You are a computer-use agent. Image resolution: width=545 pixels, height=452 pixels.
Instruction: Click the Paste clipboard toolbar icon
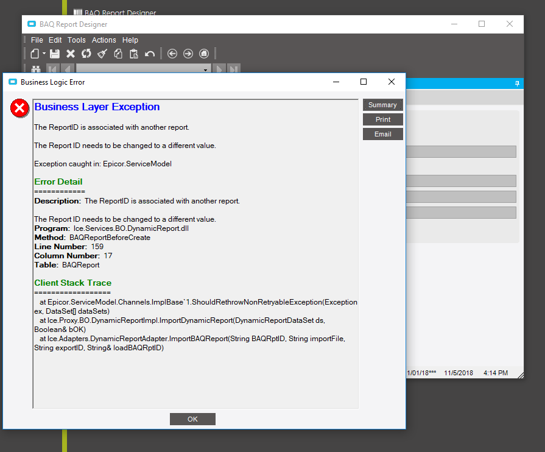click(x=134, y=54)
